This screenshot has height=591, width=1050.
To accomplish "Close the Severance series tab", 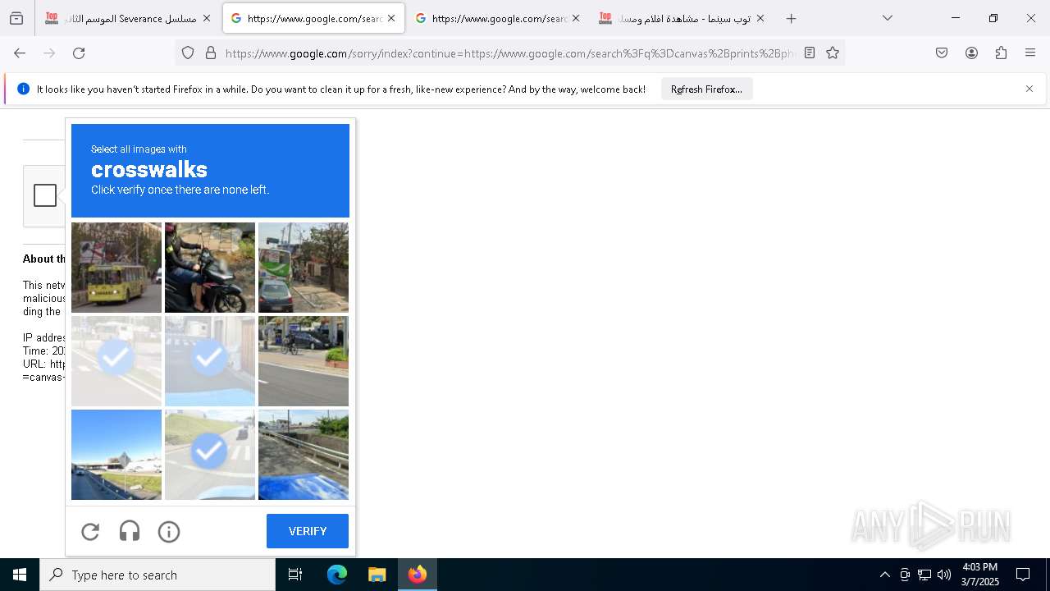I will (206, 18).
